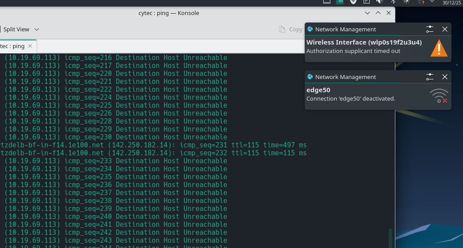Click the disconnected Wi-Fi icon in notification
Screen dimensions: 463x248
pos(439,96)
